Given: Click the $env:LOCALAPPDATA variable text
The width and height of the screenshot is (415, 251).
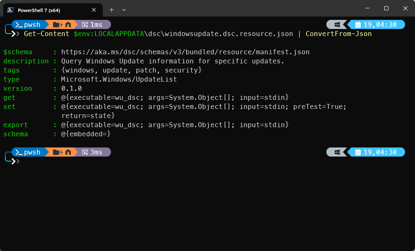Looking at the screenshot, I should 109,34.
